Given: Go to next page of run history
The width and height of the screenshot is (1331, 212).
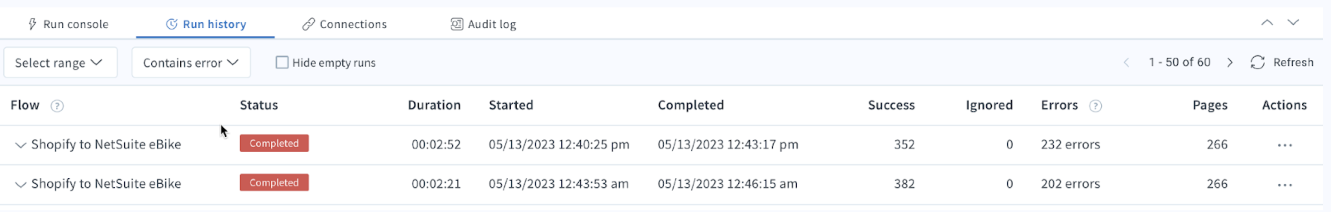Looking at the screenshot, I should click(1230, 62).
